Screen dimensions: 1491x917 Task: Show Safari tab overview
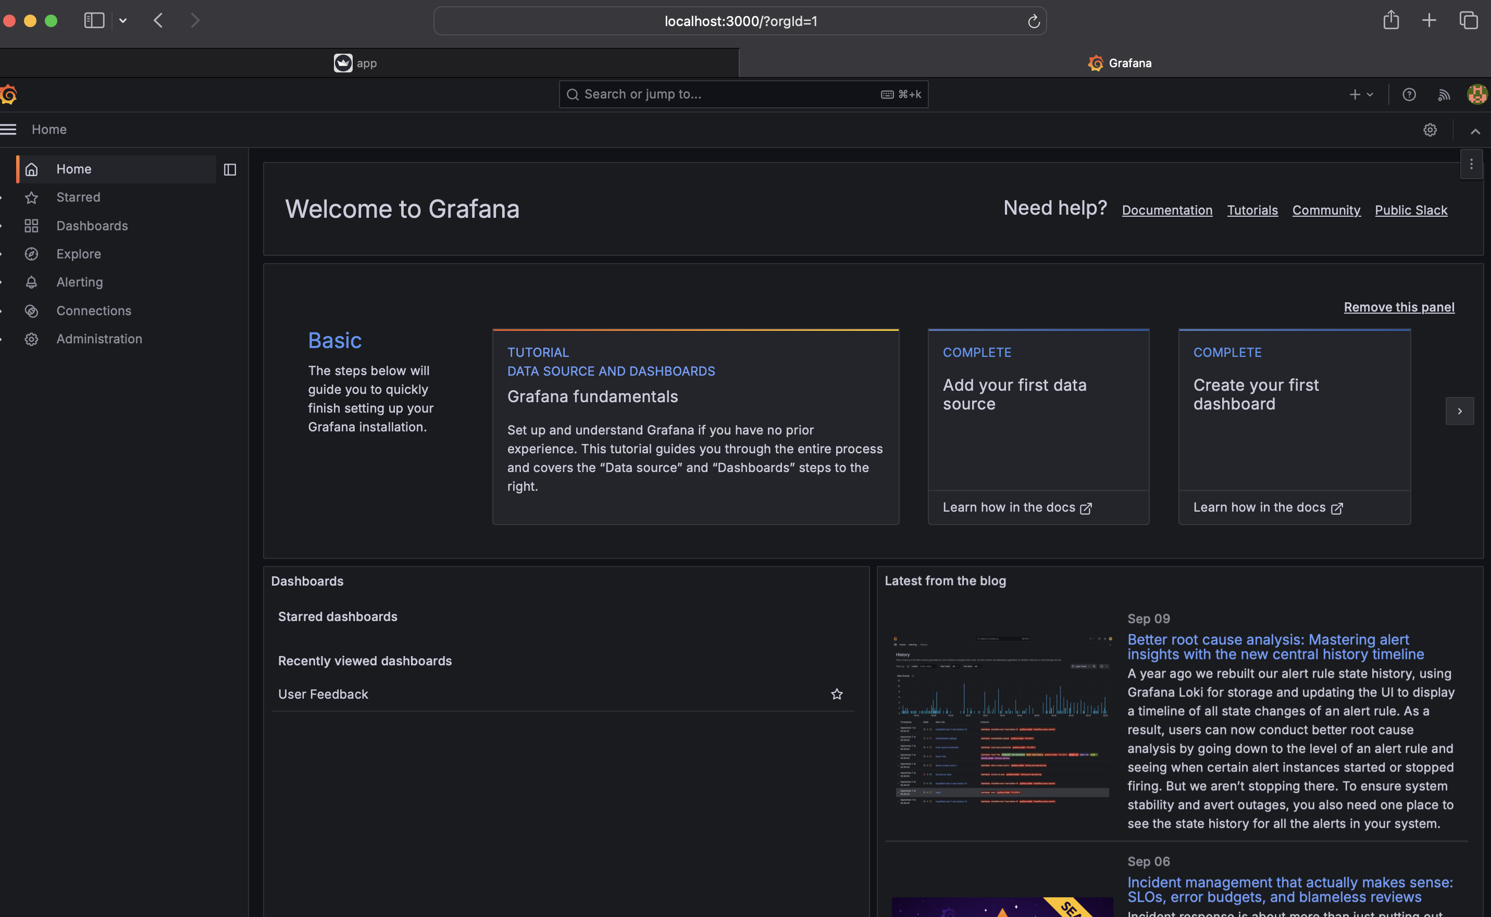[1469, 21]
